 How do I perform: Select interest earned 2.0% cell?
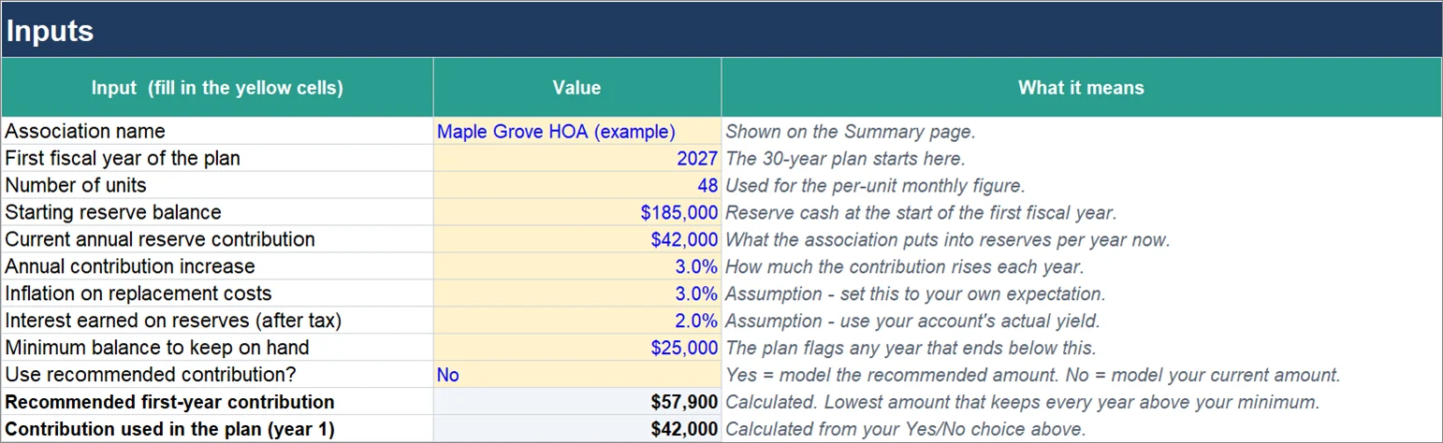576,321
